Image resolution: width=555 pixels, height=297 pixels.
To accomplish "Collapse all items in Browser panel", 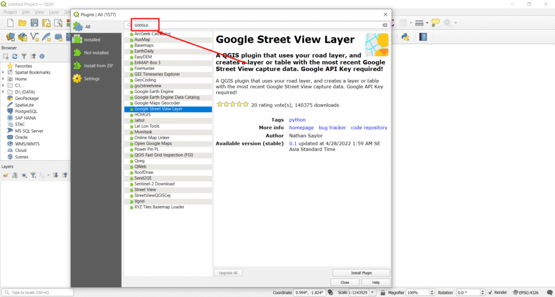I will coord(33,56).
